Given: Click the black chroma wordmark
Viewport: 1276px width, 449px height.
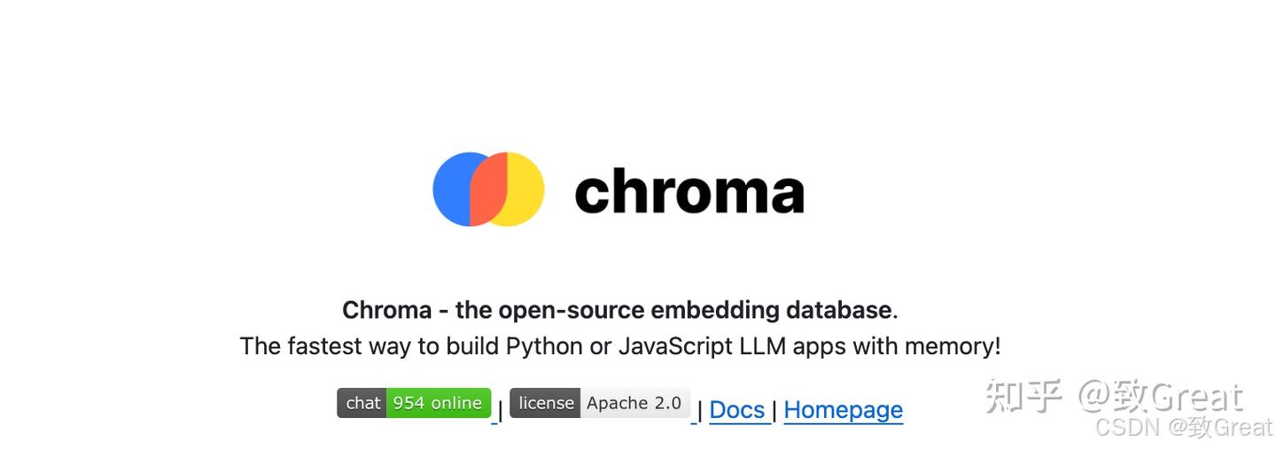Looking at the screenshot, I should (689, 192).
